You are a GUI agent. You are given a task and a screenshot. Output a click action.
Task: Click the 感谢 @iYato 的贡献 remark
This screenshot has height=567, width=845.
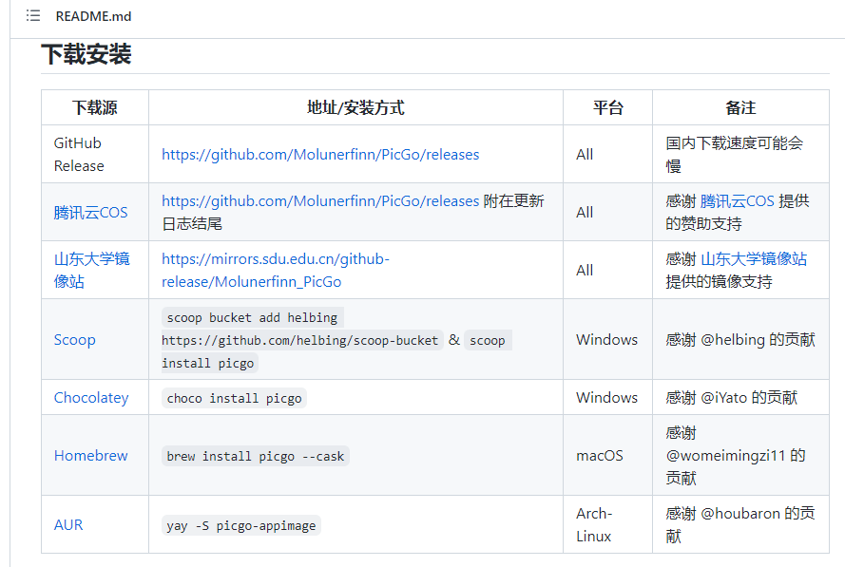731,397
